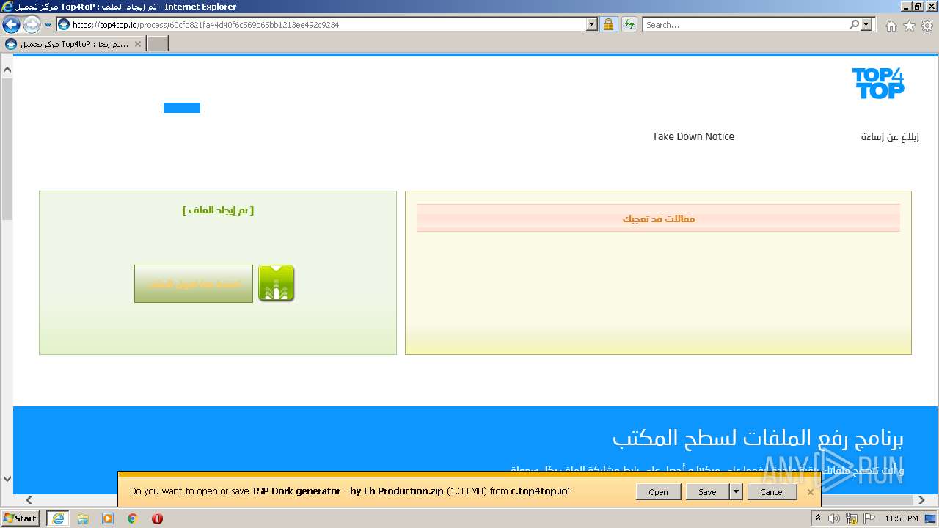
Task: Click the browser Back button
Action: pyautogui.click(x=12, y=24)
